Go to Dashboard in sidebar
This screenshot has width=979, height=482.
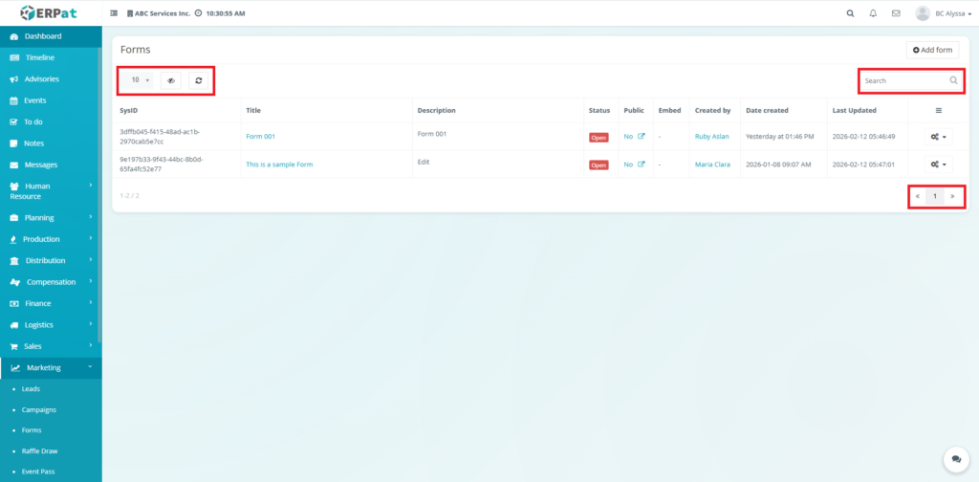coord(43,36)
